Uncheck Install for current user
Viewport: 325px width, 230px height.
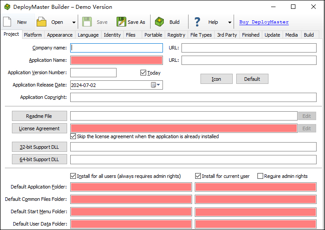(x=198, y=176)
